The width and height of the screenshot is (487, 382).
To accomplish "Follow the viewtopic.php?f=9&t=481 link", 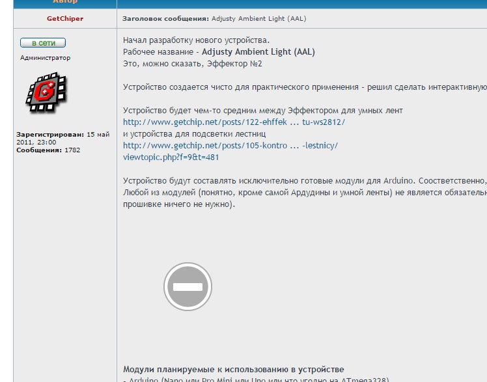I will (x=171, y=157).
